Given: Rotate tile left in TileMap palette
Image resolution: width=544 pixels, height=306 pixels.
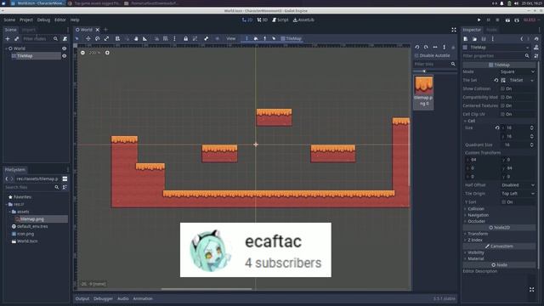Looking at the screenshot, I should (x=417, y=48).
